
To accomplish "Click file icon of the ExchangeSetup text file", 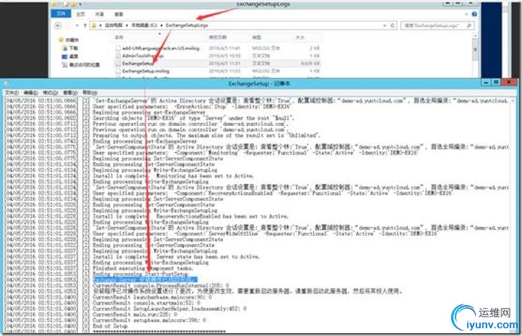I will point(118,63).
